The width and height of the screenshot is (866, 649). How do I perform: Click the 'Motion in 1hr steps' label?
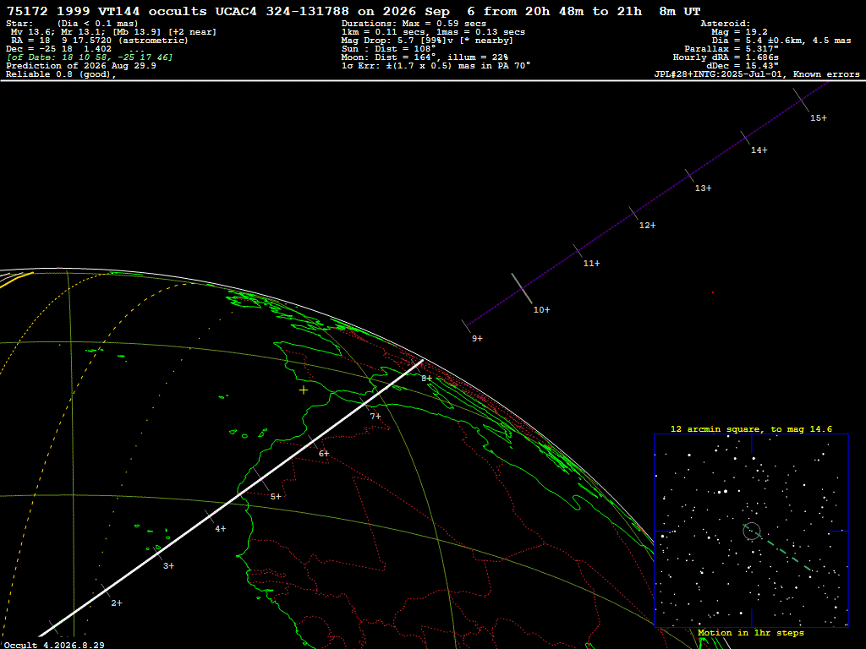(x=751, y=632)
